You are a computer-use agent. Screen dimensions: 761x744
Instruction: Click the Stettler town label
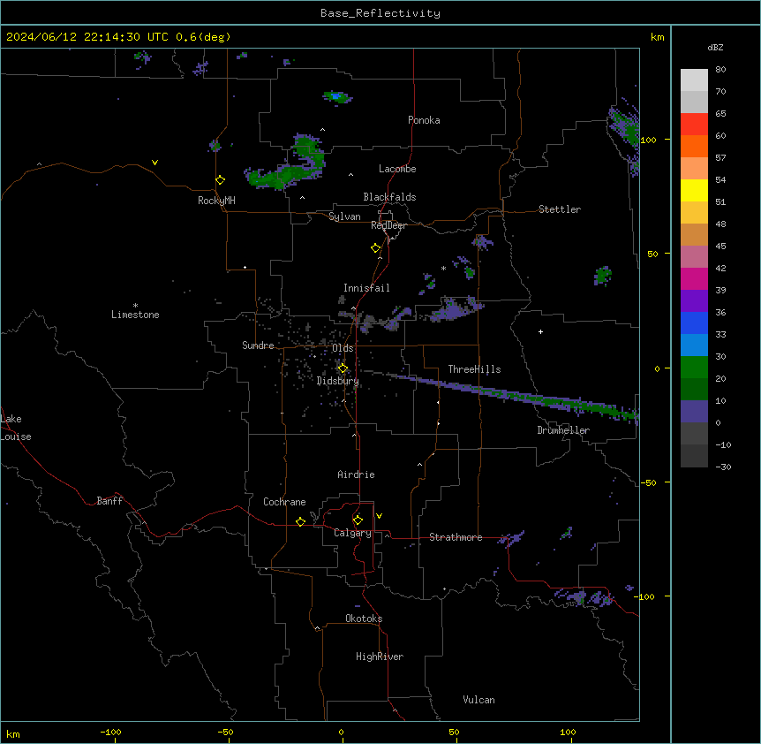(x=560, y=209)
